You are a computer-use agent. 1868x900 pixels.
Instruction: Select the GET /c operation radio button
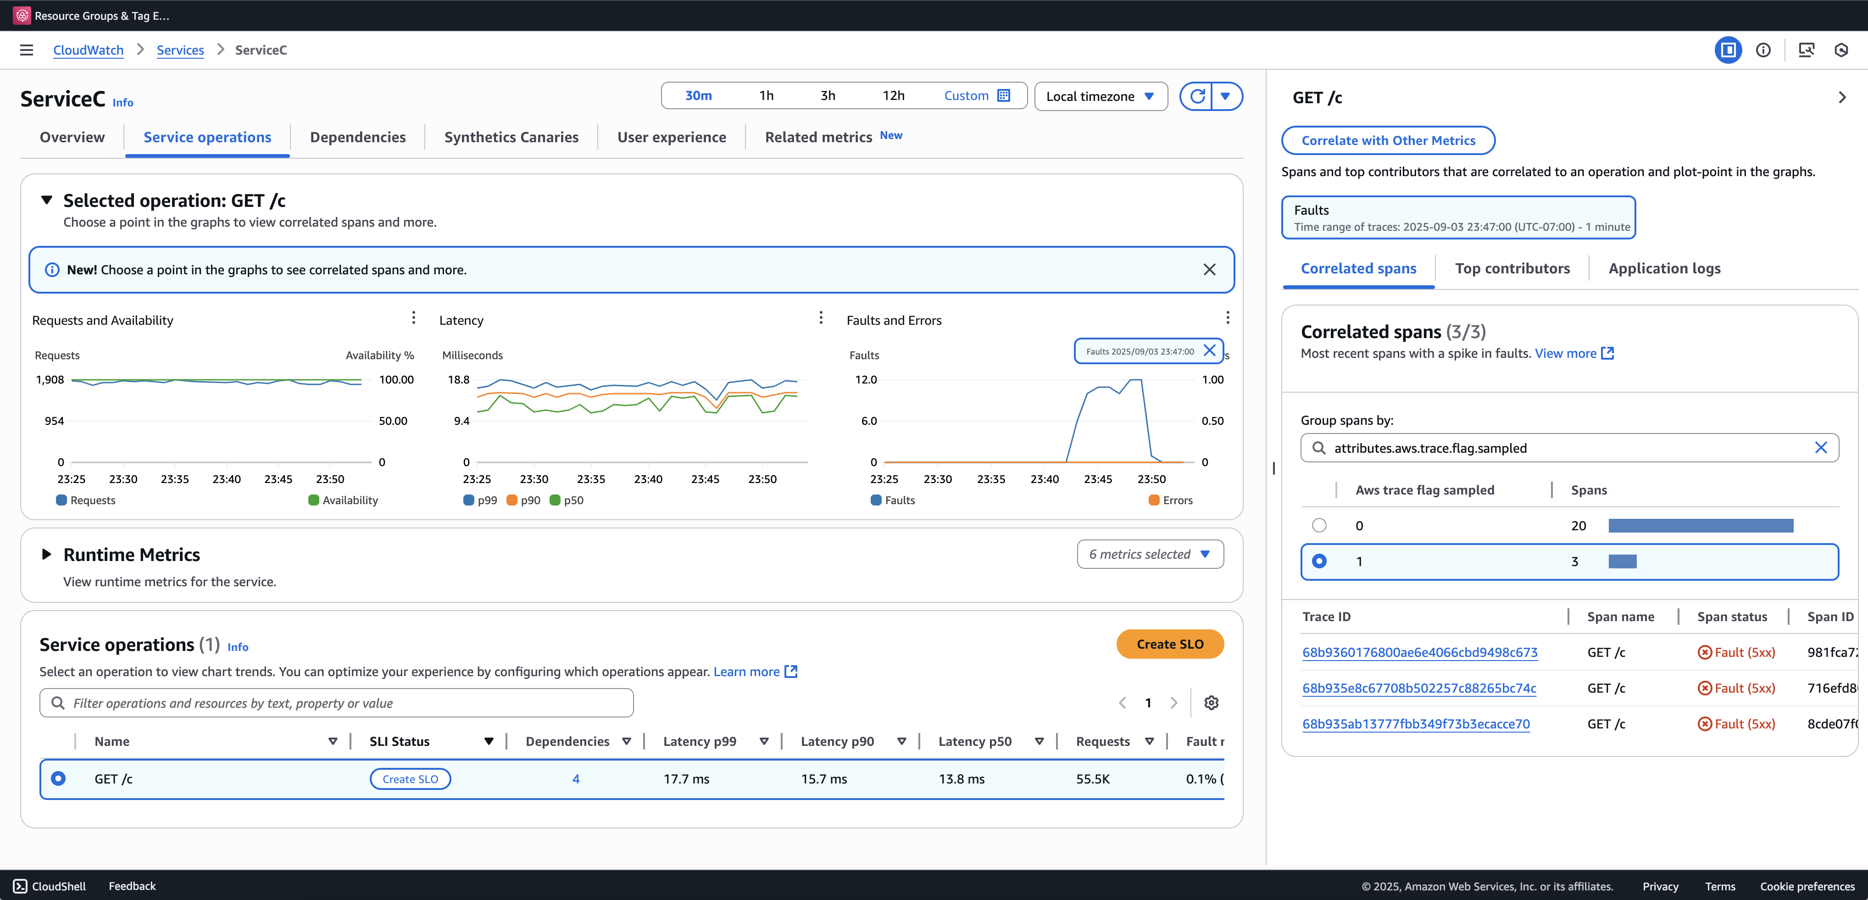[x=59, y=778]
